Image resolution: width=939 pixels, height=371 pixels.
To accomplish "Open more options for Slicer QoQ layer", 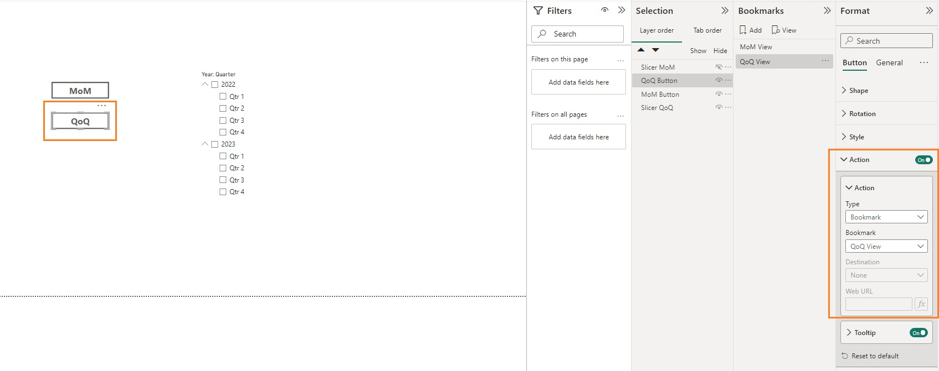I will [x=728, y=107].
